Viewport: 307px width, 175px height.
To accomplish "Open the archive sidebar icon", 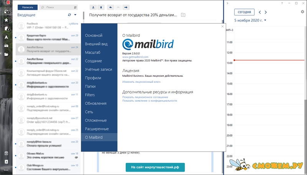I will (6, 46).
